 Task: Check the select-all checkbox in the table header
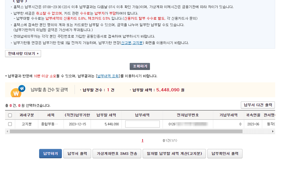[10, 115]
